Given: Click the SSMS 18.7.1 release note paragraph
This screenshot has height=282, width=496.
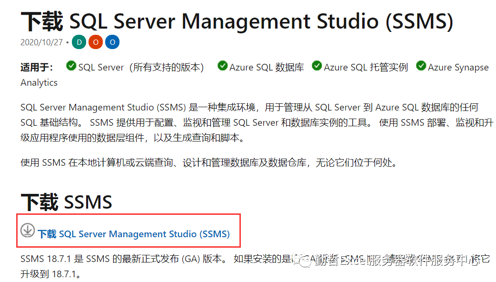Looking at the screenshot, I should [143, 260].
